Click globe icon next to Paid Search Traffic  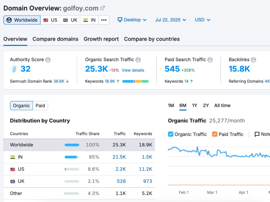210,60
